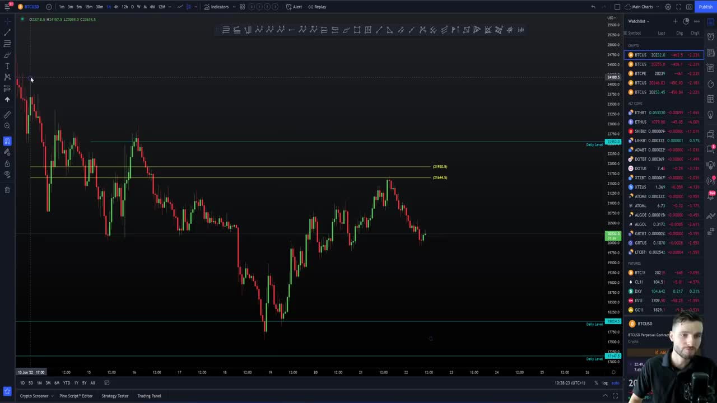Undo the last chart action
Image resolution: width=717 pixels, height=403 pixels.
[x=593, y=7]
